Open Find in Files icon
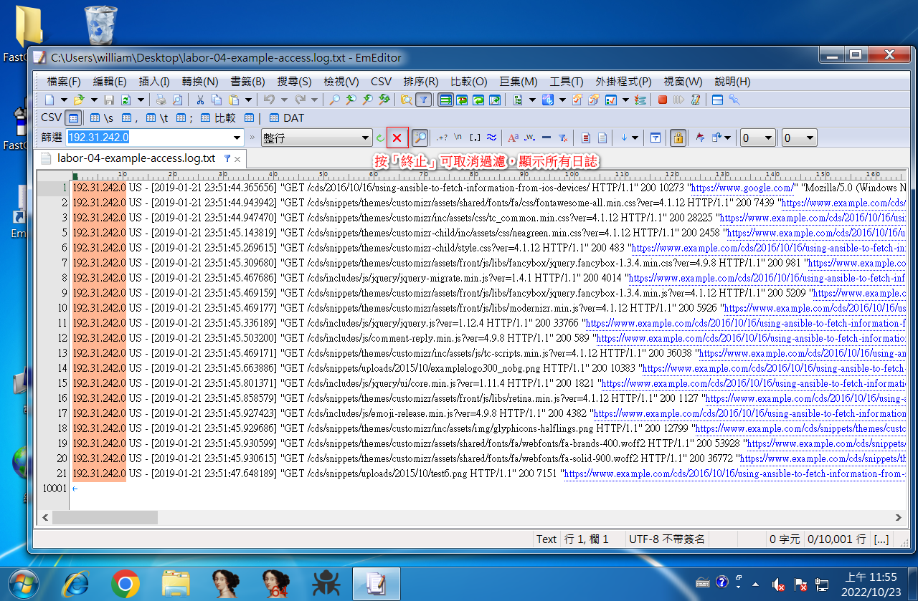The image size is (918, 601). pyautogui.click(x=406, y=100)
